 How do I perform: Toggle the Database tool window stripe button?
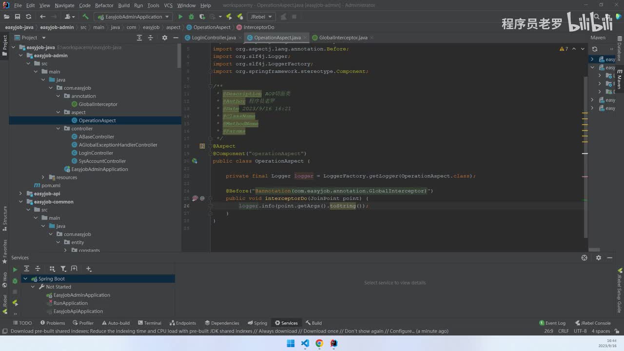point(620,51)
